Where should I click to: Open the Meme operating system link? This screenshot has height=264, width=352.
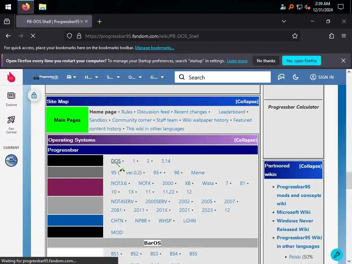(198, 173)
